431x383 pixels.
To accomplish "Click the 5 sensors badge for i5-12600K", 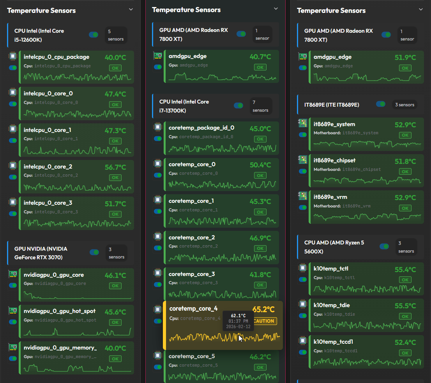I will point(116,35).
